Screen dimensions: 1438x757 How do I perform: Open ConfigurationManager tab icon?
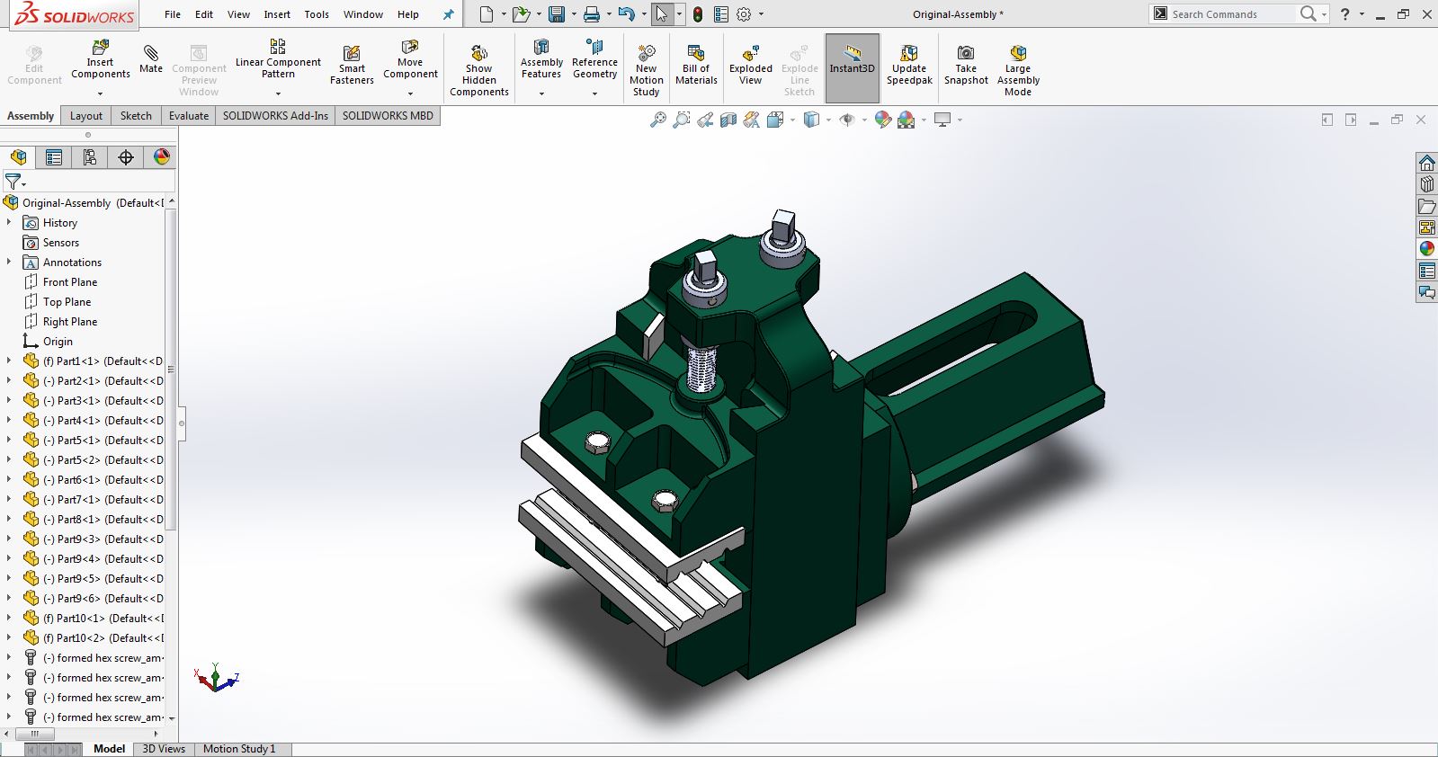[x=90, y=157]
